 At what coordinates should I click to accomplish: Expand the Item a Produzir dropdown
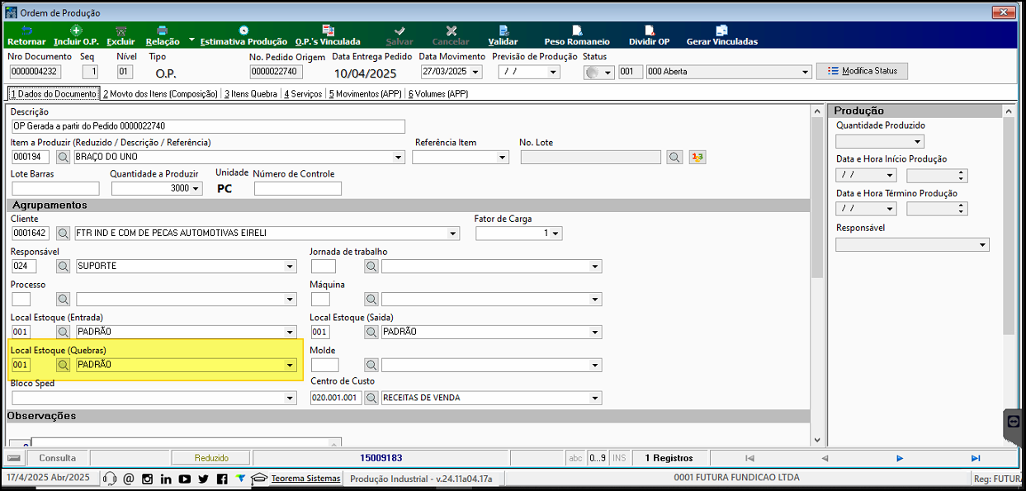tap(399, 157)
